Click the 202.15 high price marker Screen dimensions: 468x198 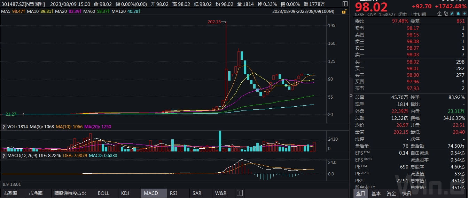(x=214, y=22)
